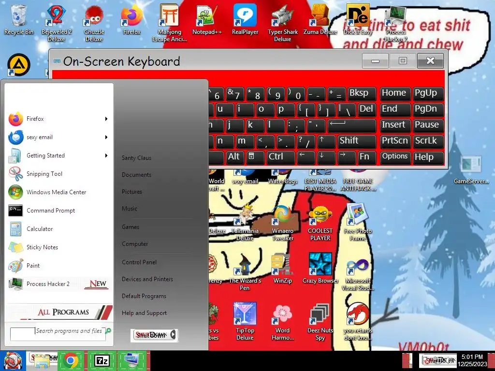The width and height of the screenshot is (495, 371).
Task: Launch Mahjong Escape Ancient desktop shortcut
Action: coord(170,24)
